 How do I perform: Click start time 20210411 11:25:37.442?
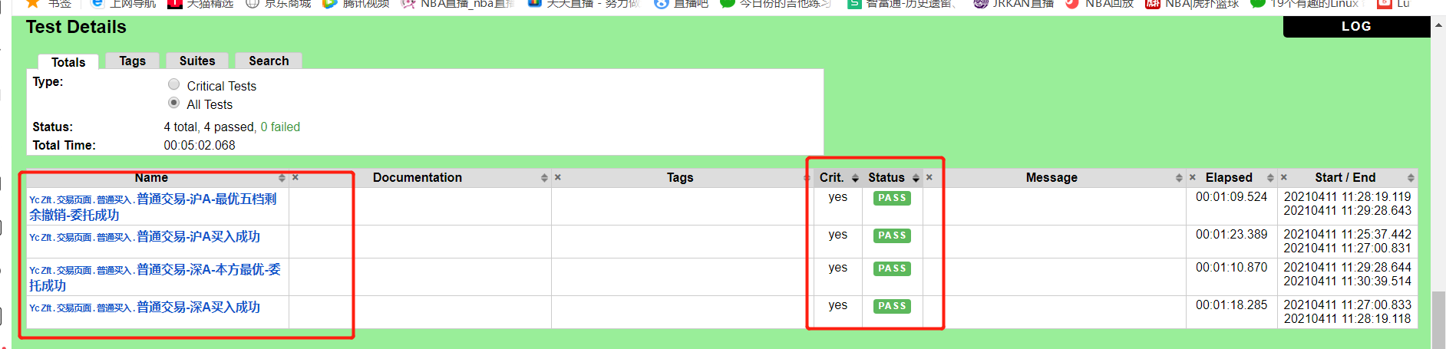point(1348,235)
